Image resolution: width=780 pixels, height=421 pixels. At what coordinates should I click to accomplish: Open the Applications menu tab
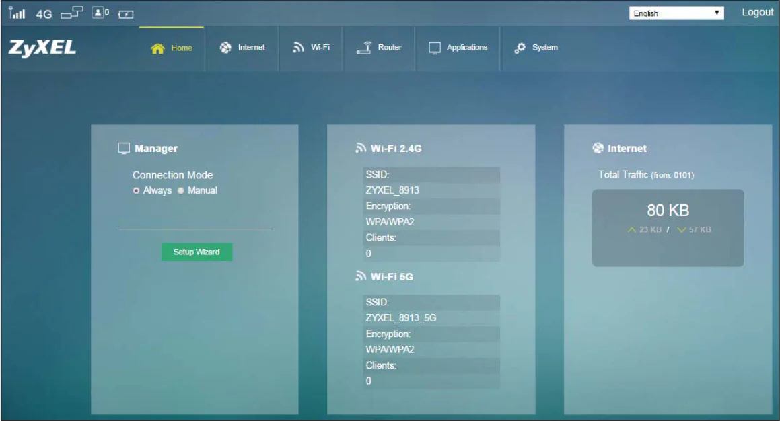coord(458,48)
